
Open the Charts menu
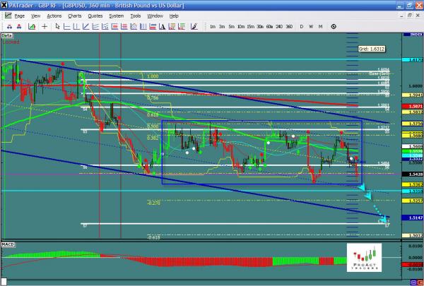tap(73, 15)
